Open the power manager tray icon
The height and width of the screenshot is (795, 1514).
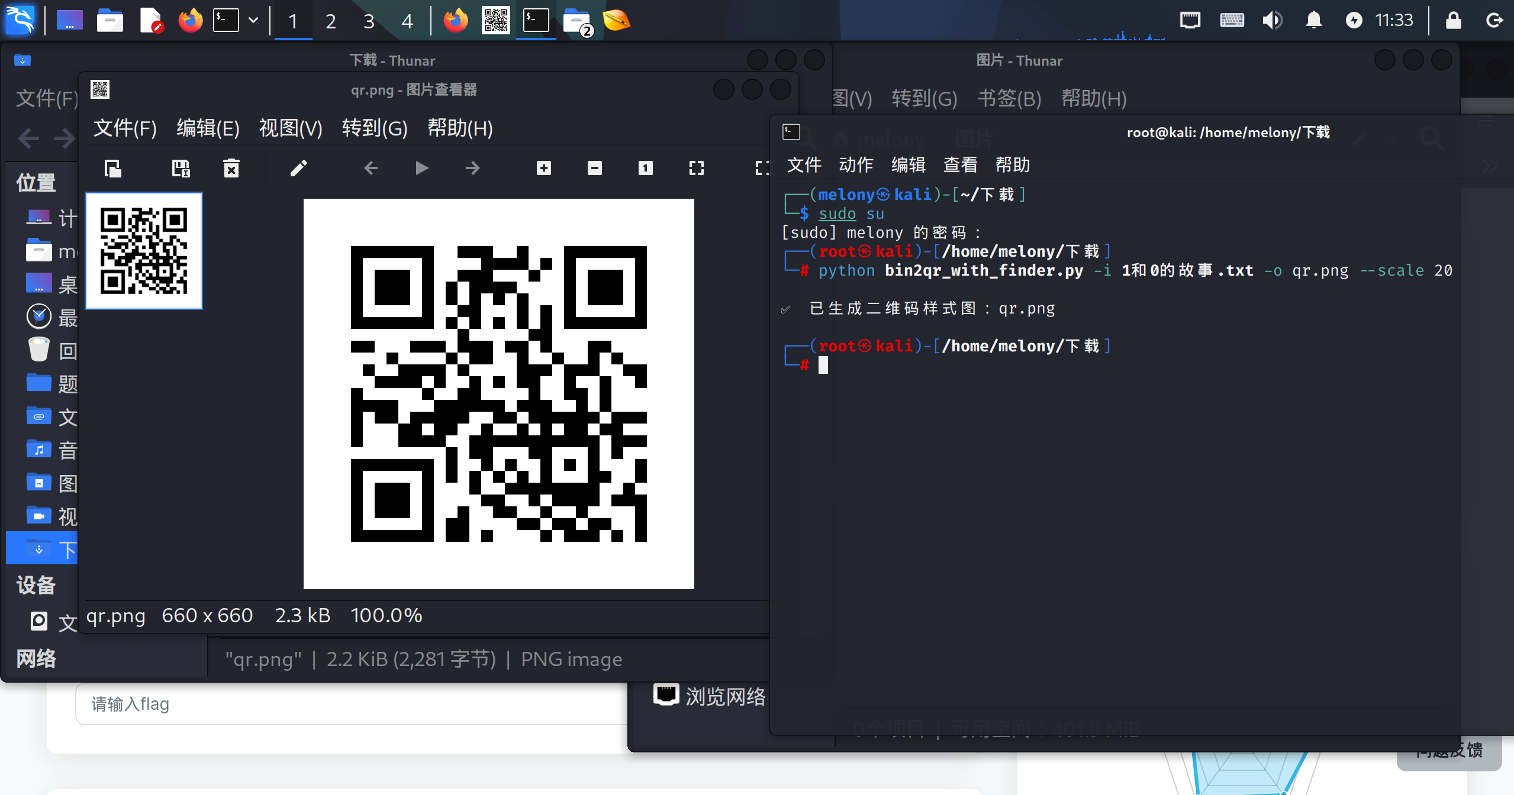point(1354,21)
